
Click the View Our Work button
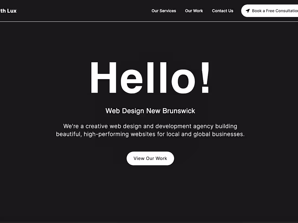150,158
